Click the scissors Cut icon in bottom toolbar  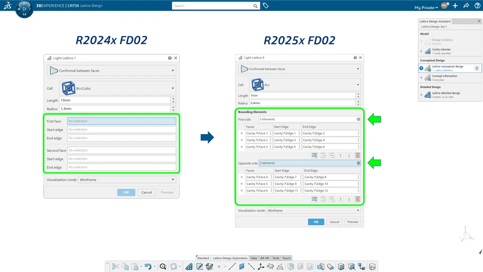[116, 266]
